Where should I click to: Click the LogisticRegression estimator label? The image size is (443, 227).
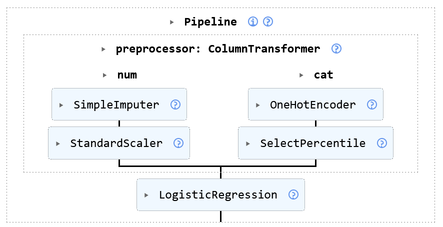click(x=218, y=194)
